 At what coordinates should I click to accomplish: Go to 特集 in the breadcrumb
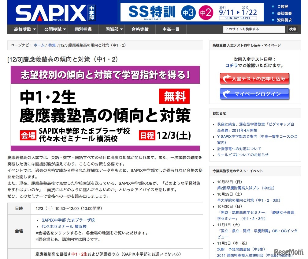pyautogui.click(x=52, y=45)
